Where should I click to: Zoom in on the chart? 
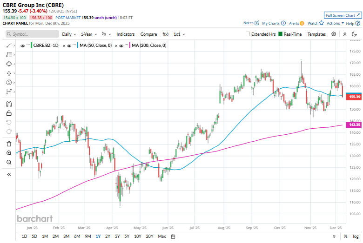pyautogui.click(x=9, y=153)
